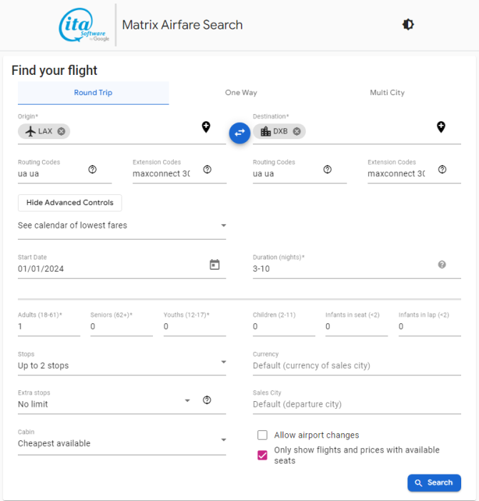This screenshot has width=479, height=501.
Task: Switch to the One Way tab
Action: point(241,93)
